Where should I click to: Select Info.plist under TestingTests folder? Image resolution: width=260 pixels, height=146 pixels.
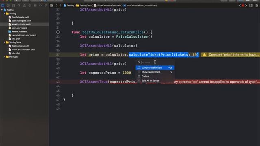click(16, 53)
